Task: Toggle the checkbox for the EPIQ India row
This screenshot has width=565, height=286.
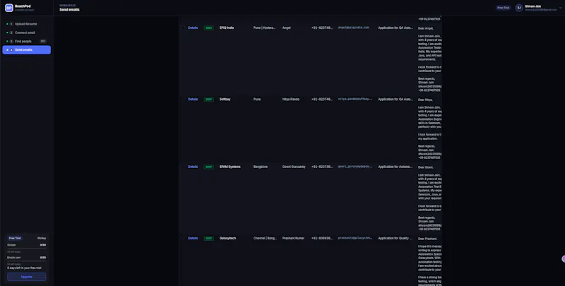Action: point(183,28)
